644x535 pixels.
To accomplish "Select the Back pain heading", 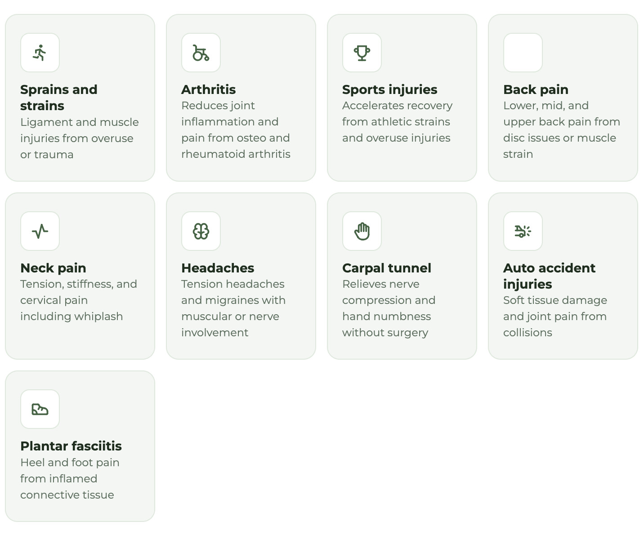I will coord(536,89).
